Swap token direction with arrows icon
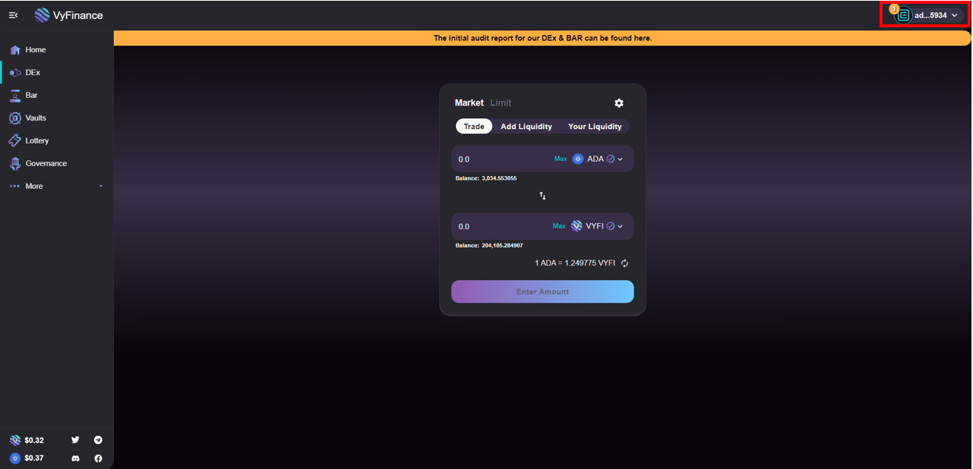Screen dimensions: 973x469 [x=542, y=196]
